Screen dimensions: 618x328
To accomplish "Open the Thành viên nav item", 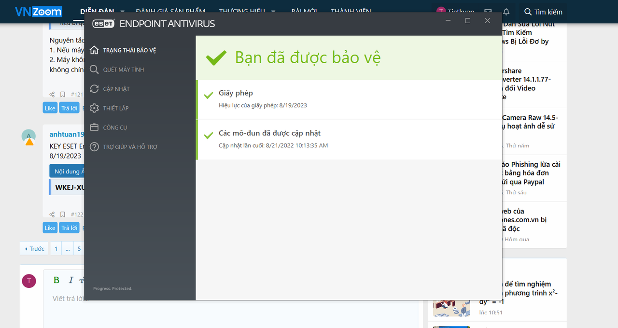I will (352, 12).
